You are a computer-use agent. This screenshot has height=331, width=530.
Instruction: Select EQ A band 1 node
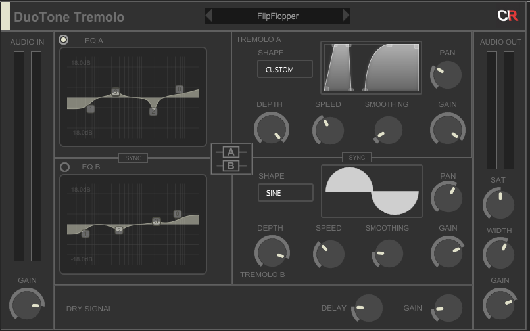click(90, 108)
